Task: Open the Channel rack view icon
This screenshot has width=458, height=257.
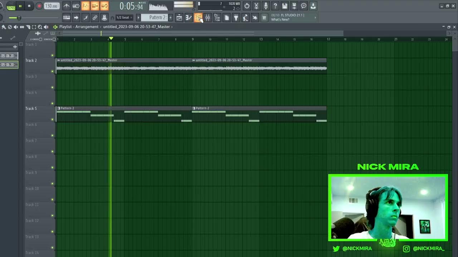Action: pyautogui.click(x=198, y=17)
